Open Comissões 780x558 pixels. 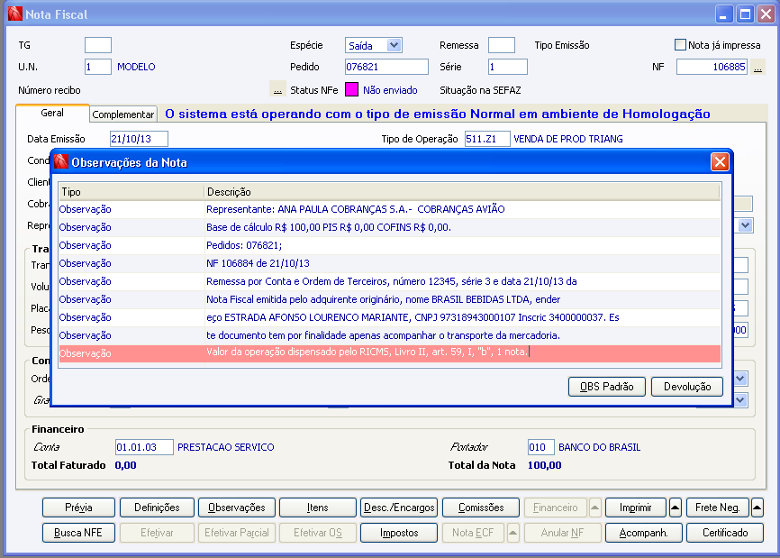click(x=481, y=508)
